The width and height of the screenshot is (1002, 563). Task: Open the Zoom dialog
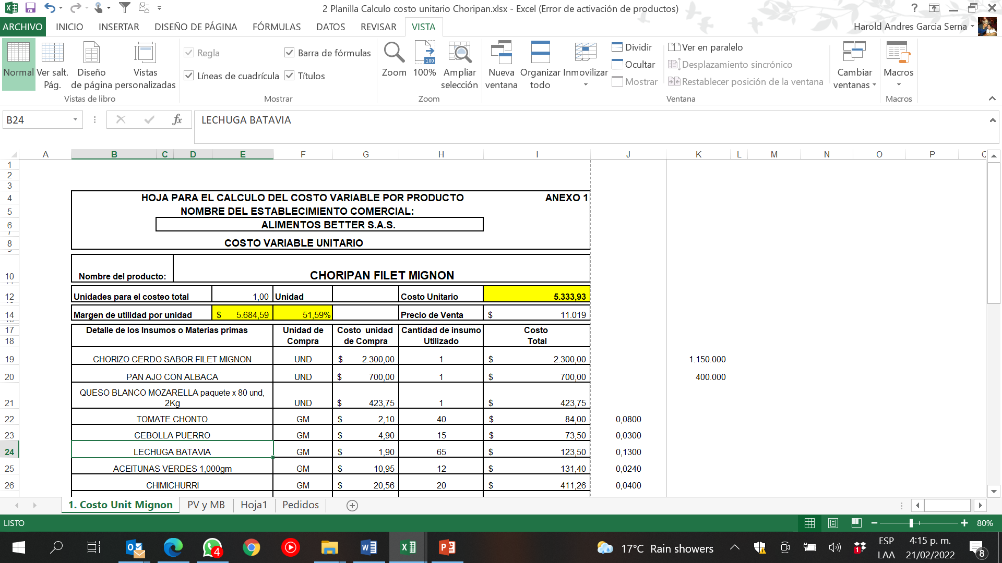click(x=394, y=59)
